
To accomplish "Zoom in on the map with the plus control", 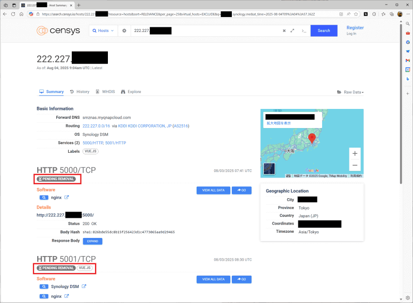I will pyautogui.click(x=355, y=153).
